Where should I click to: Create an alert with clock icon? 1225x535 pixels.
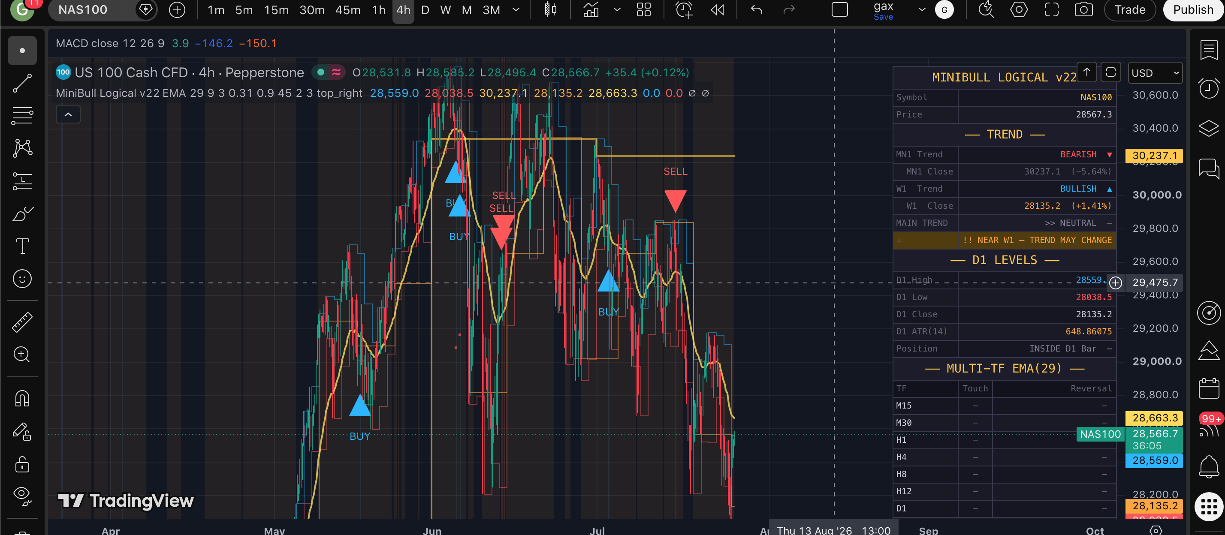click(x=684, y=9)
